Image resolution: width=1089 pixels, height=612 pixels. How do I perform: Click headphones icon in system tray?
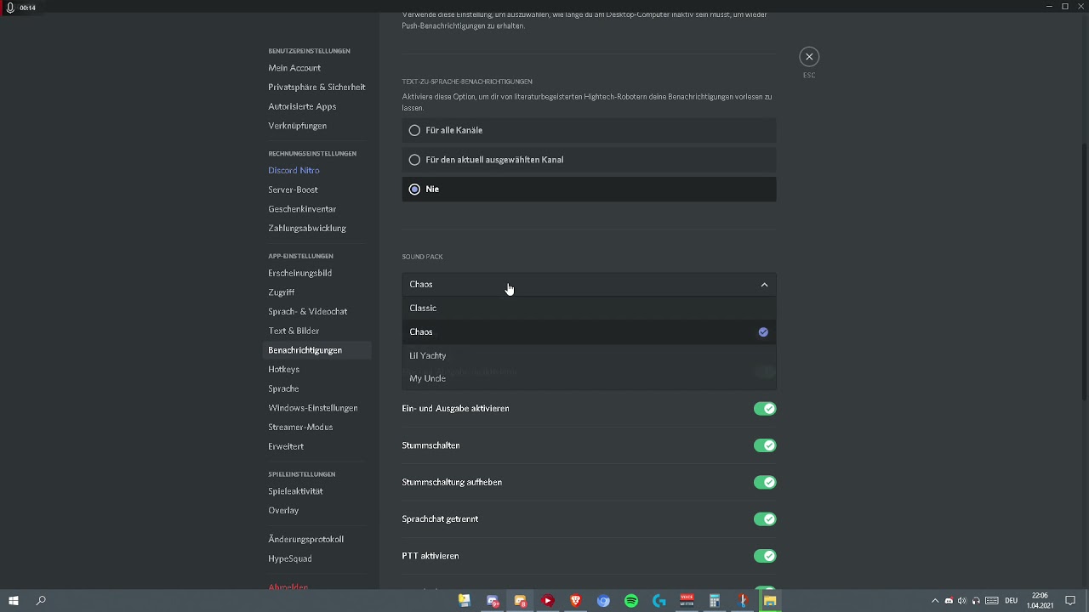976,601
